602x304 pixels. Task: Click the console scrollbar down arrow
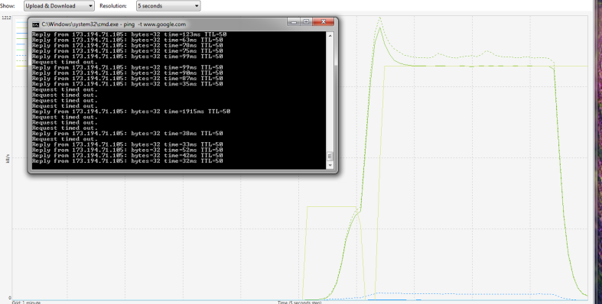tap(330, 165)
